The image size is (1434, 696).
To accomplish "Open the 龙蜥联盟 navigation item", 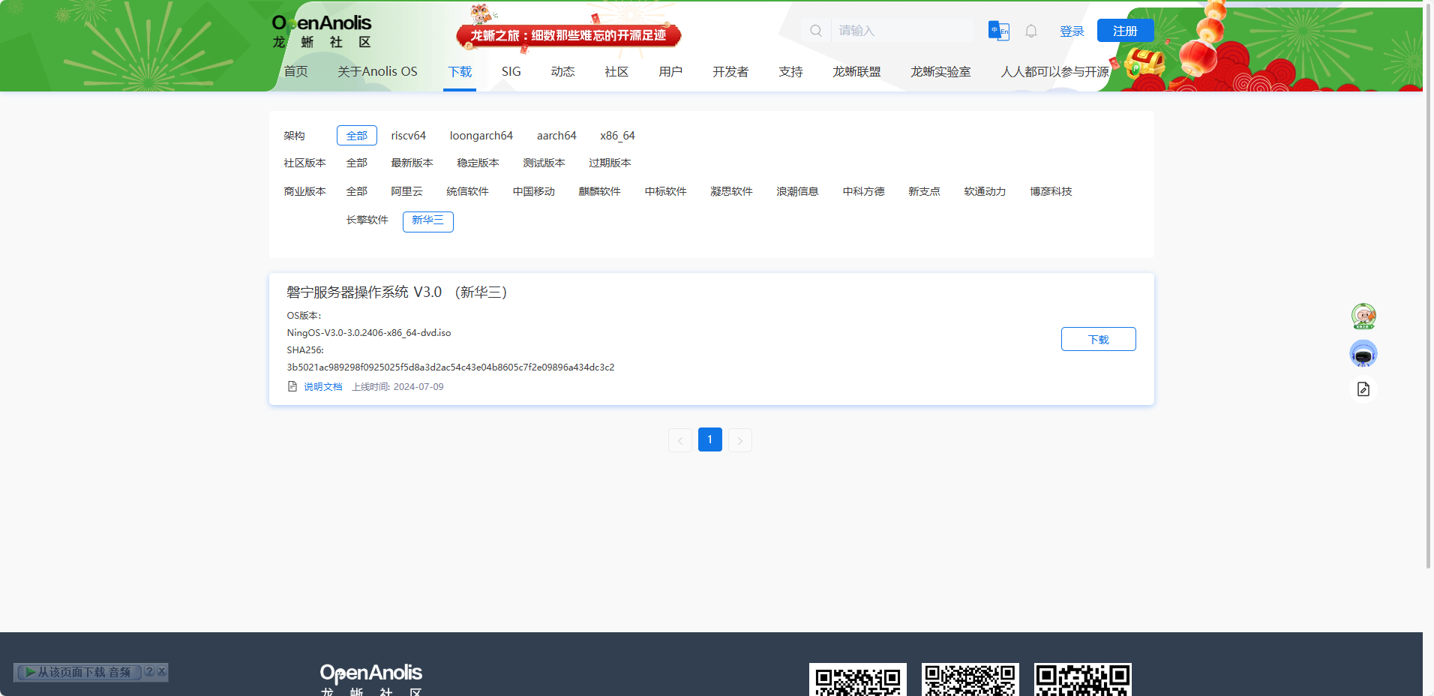I will point(856,71).
